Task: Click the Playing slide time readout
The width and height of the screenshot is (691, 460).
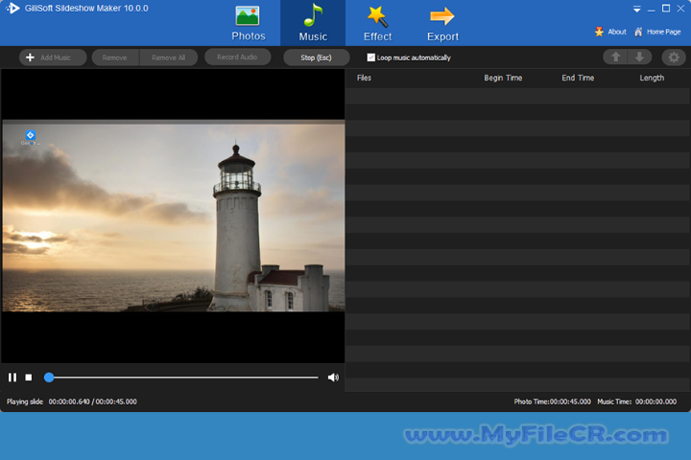Action: click(x=92, y=402)
